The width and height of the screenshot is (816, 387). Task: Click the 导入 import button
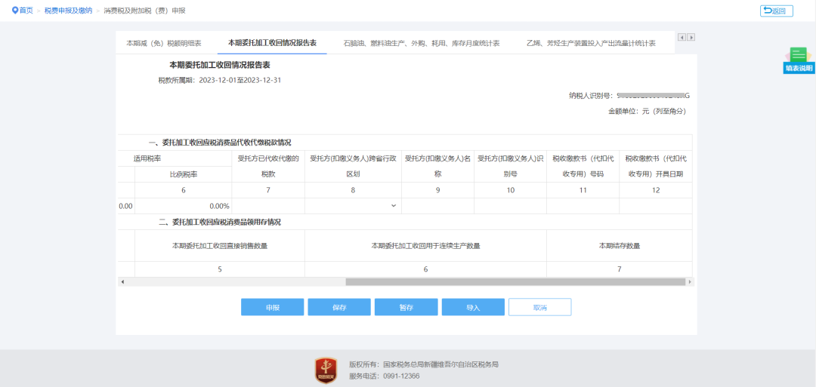[x=473, y=307]
